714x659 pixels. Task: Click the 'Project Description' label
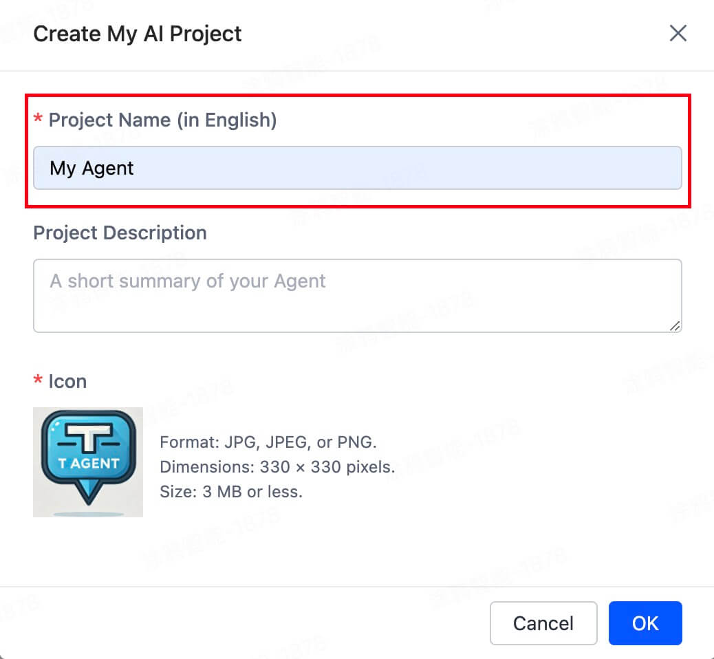pos(120,233)
